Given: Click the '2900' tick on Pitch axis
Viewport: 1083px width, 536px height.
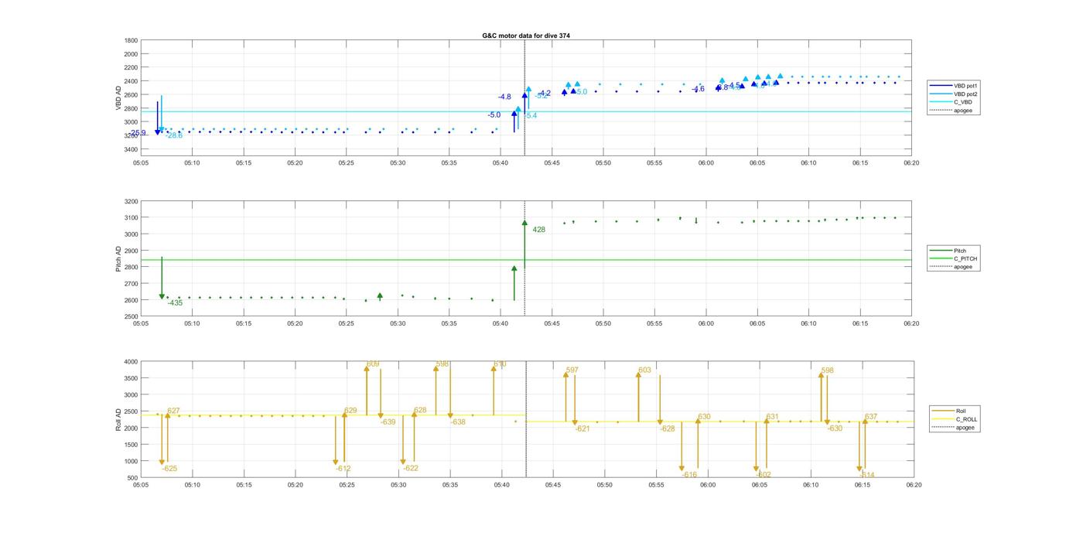Looking at the screenshot, I should point(131,251).
